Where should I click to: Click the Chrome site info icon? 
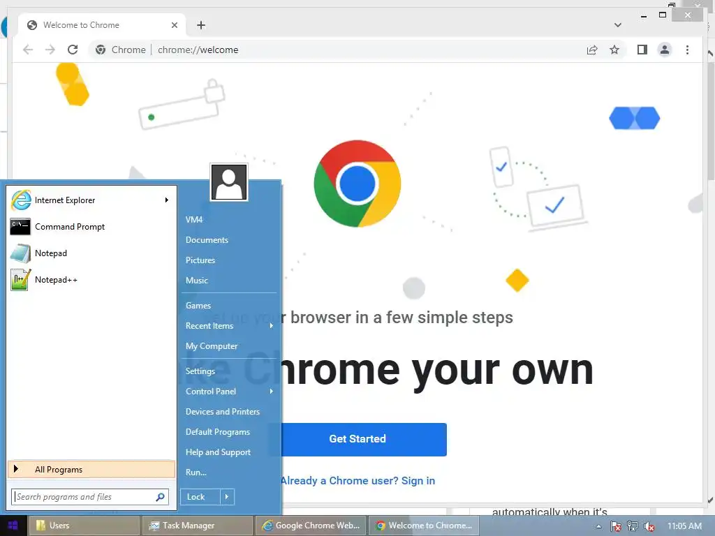click(101, 50)
